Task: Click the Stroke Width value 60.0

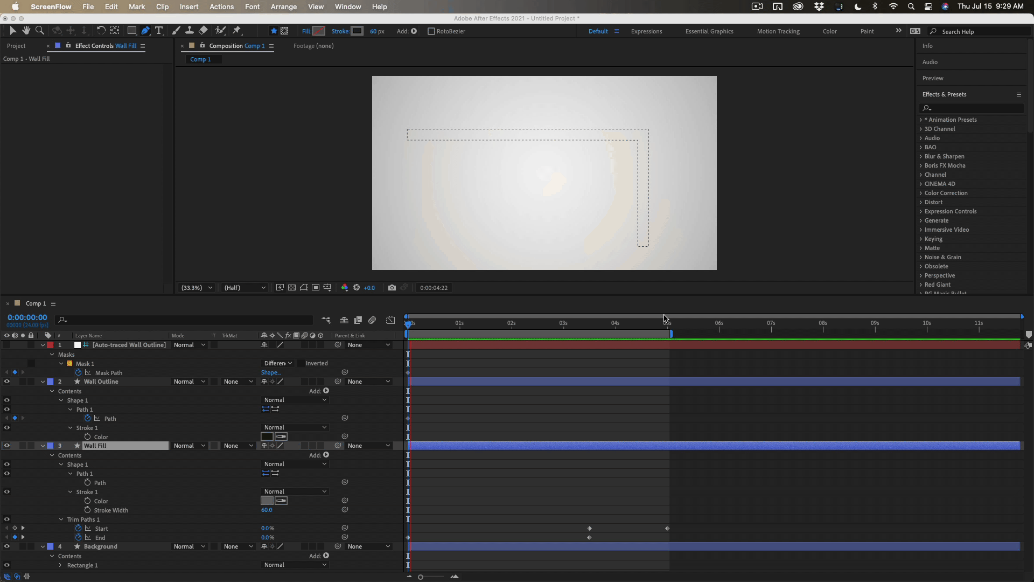Action: pos(267,510)
